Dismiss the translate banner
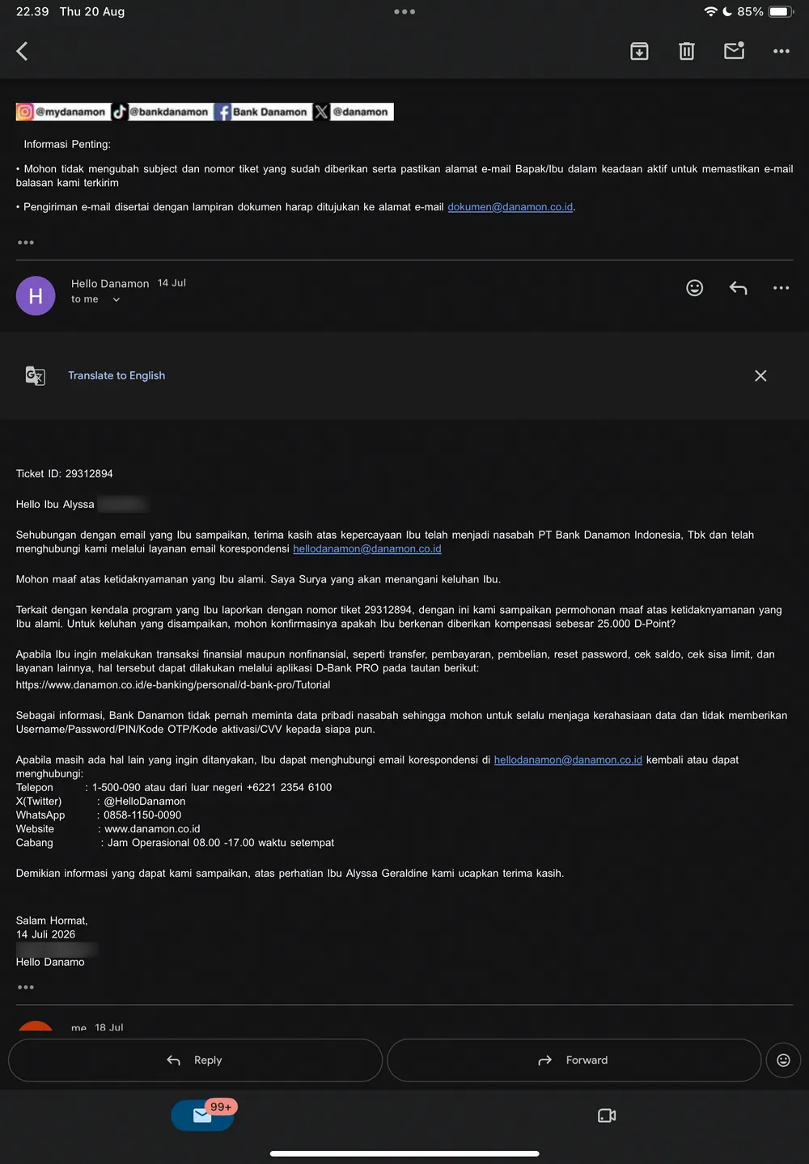Screen dimensions: 809x1164 (760, 375)
